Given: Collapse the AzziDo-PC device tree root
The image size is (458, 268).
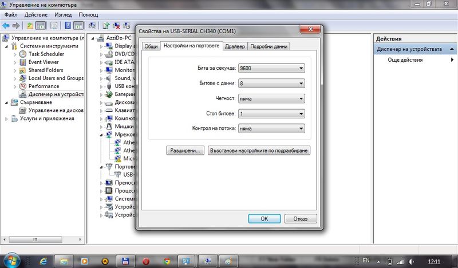Looking at the screenshot, I should [93, 38].
